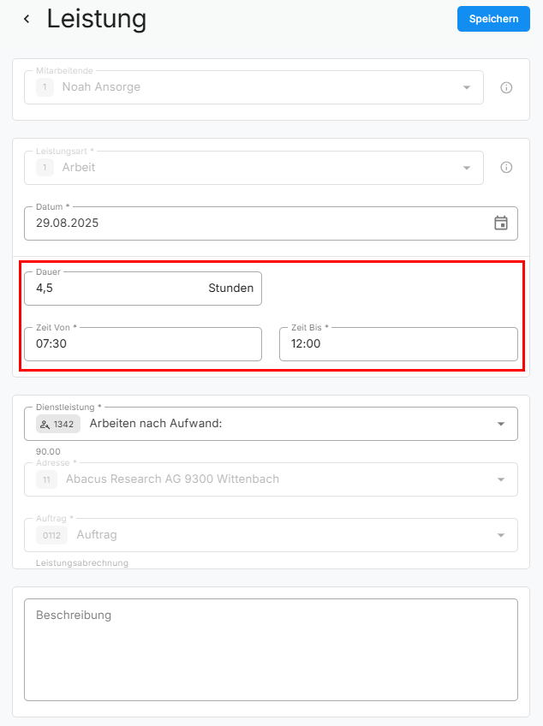Open info icon next to Leistungsart field
This screenshot has width=543, height=726.
506,168
